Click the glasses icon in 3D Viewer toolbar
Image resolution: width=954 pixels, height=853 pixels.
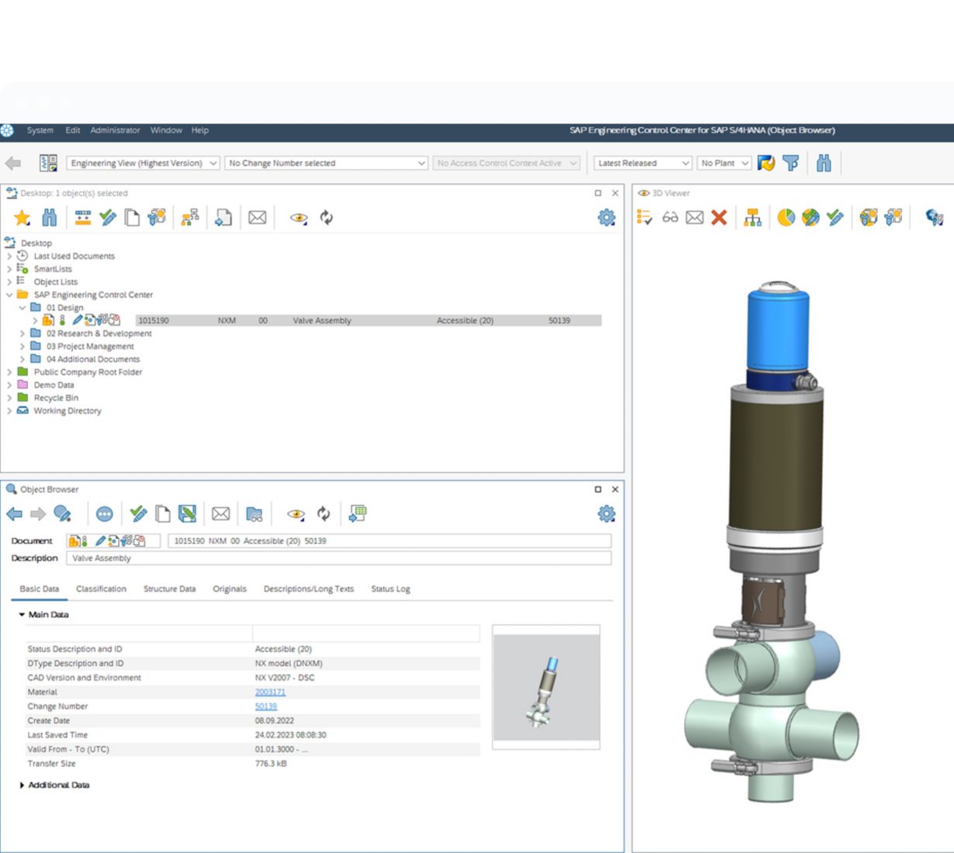[670, 218]
